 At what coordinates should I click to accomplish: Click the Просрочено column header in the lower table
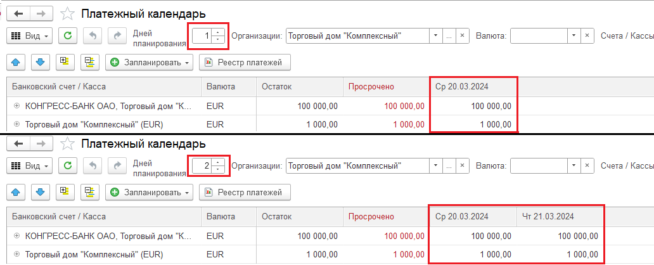pos(371,216)
